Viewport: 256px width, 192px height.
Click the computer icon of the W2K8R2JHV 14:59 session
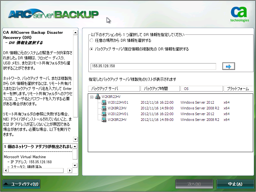(x=104, y=108)
